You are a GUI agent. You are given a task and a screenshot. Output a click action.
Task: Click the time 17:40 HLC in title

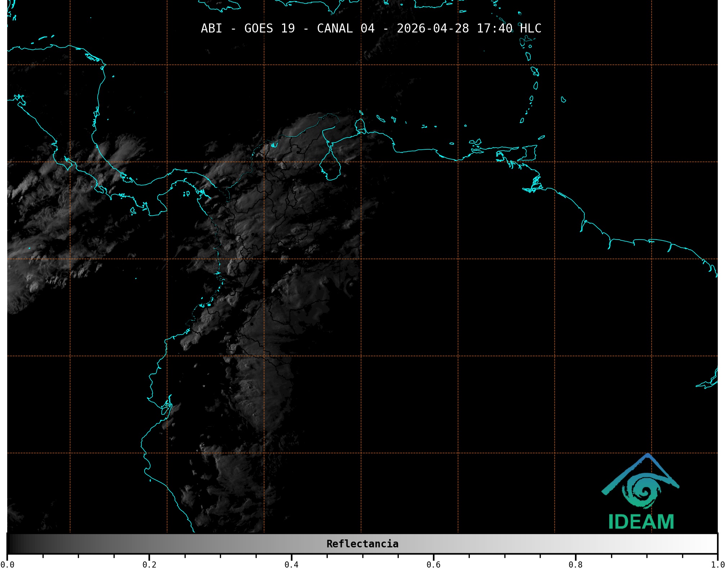pyautogui.click(x=509, y=29)
